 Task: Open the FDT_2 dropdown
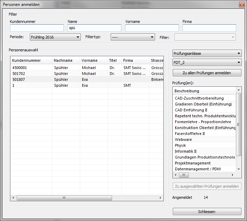pos(207,62)
